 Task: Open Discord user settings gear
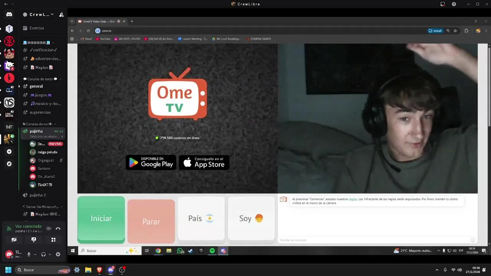58,254
